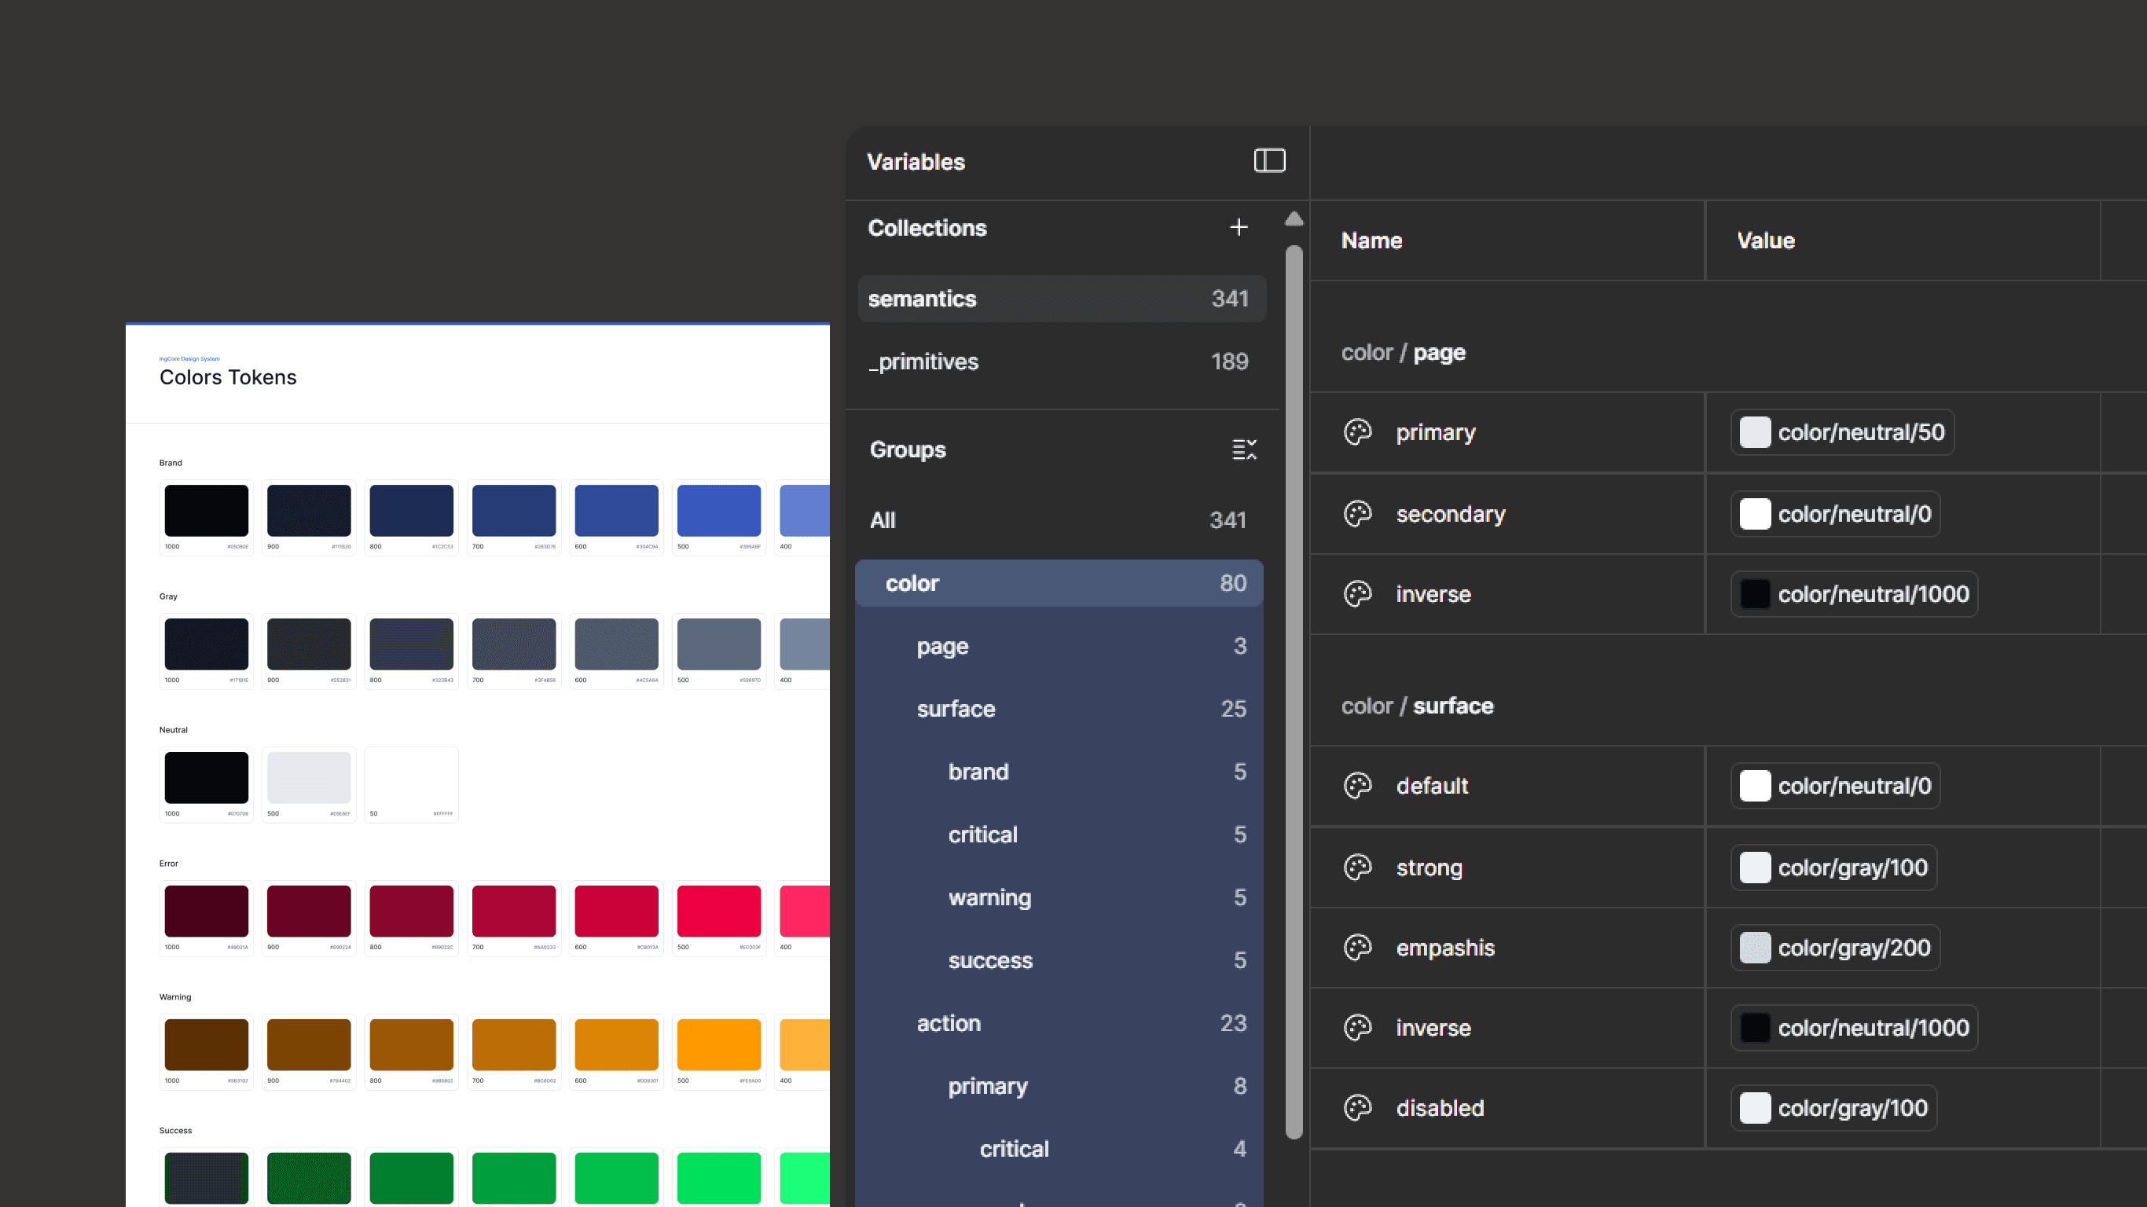Viewport: 2147px width, 1207px height.
Task: Click the color/gray/200 value for empashis
Action: 1835,947
